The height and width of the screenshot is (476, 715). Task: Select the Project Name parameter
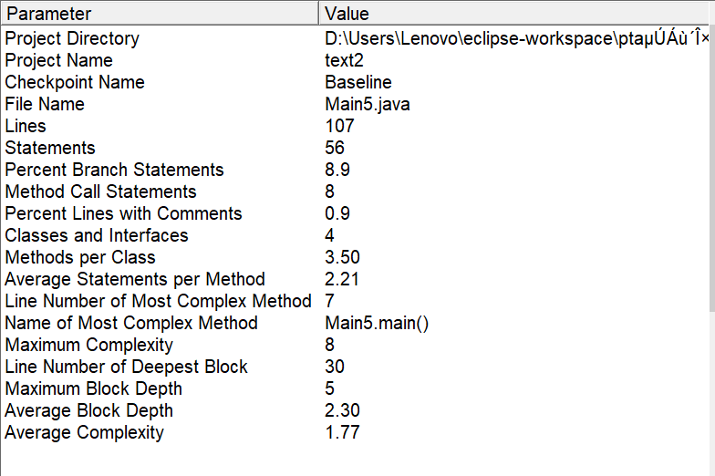click(58, 60)
